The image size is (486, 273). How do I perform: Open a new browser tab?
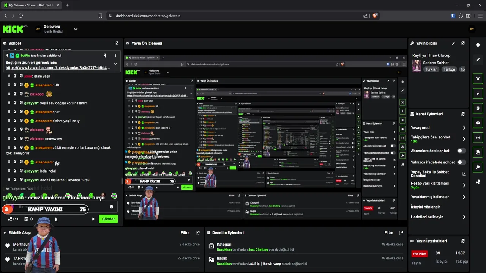[x=67, y=5]
